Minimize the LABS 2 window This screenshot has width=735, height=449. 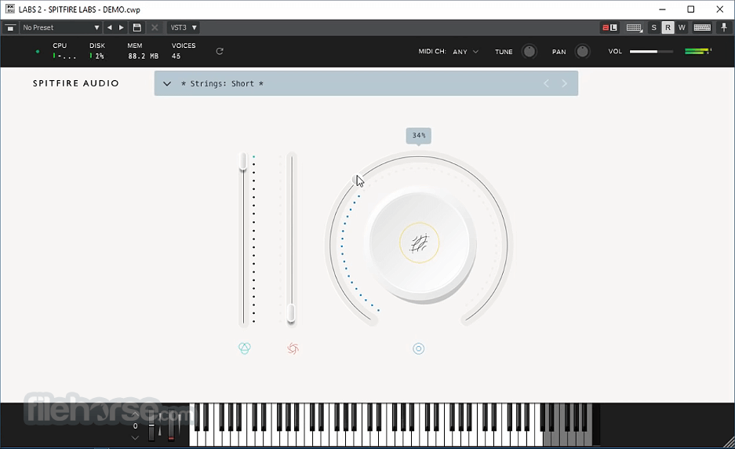pyautogui.click(x=662, y=9)
